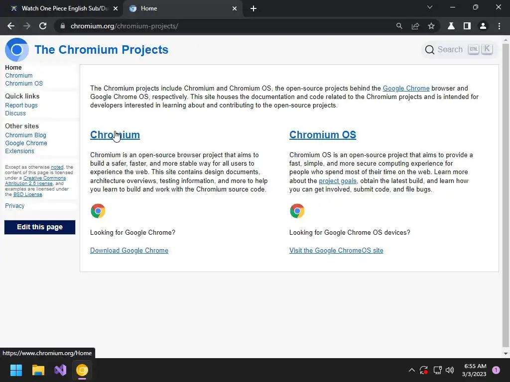The height and width of the screenshot is (382, 510).
Task: Open the Privacy link
Action: tap(14, 206)
